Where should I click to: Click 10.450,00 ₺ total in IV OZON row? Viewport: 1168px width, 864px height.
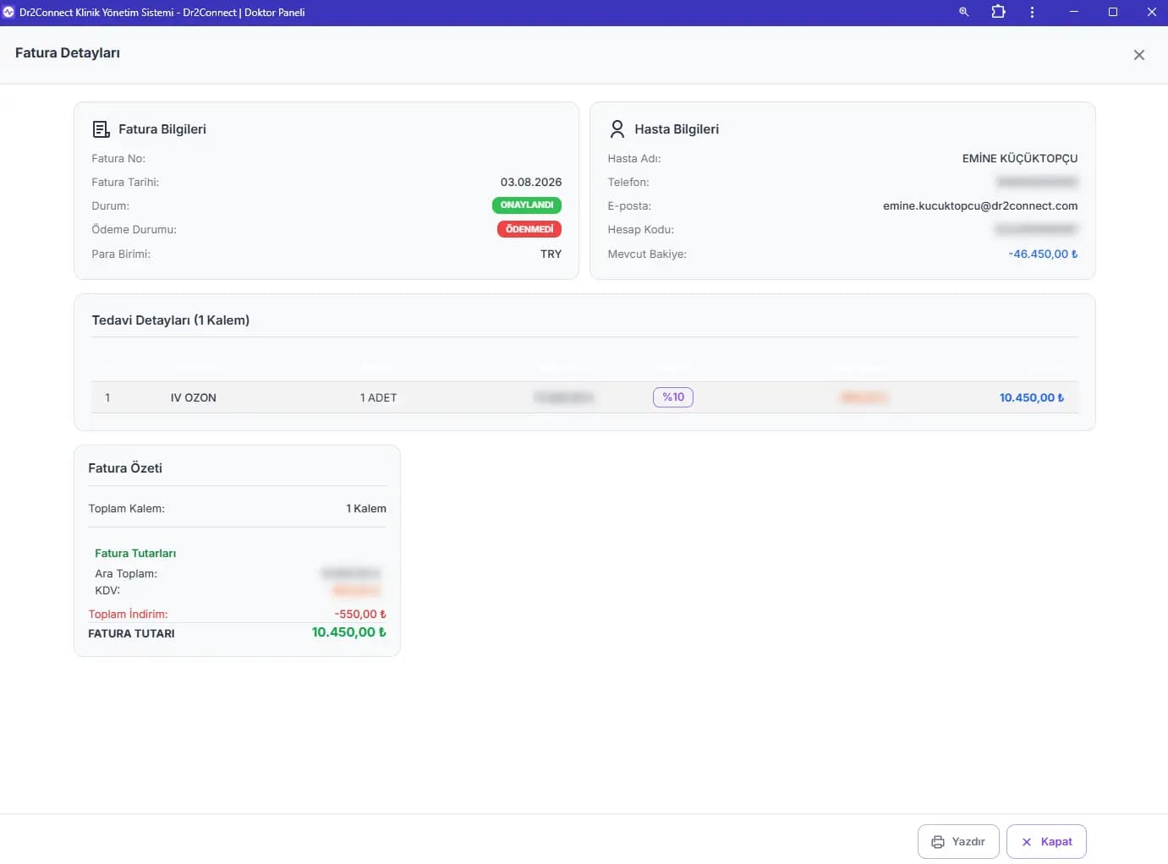1032,397
